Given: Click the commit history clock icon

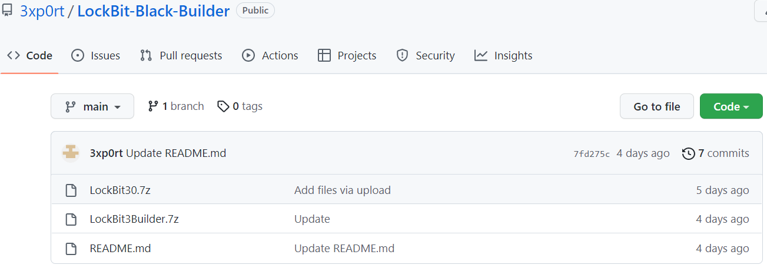Looking at the screenshot, I should (688, 153).
